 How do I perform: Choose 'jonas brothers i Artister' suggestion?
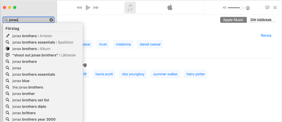click(32, 36)
